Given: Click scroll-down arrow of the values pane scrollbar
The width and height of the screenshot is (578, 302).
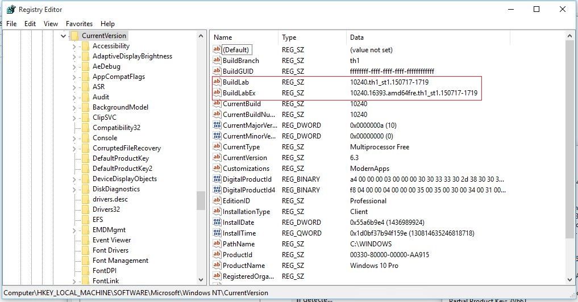Looking at the screenshot, I should click(x=569, y=279).
